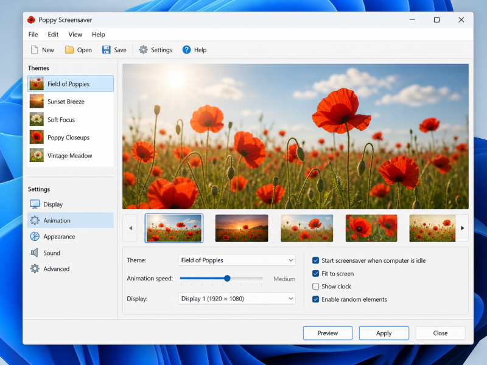Image resolution: width=487 pixels, height=365 pixels.
Task: Open the Display resolution dropdown
Action: tap(237, 299)
